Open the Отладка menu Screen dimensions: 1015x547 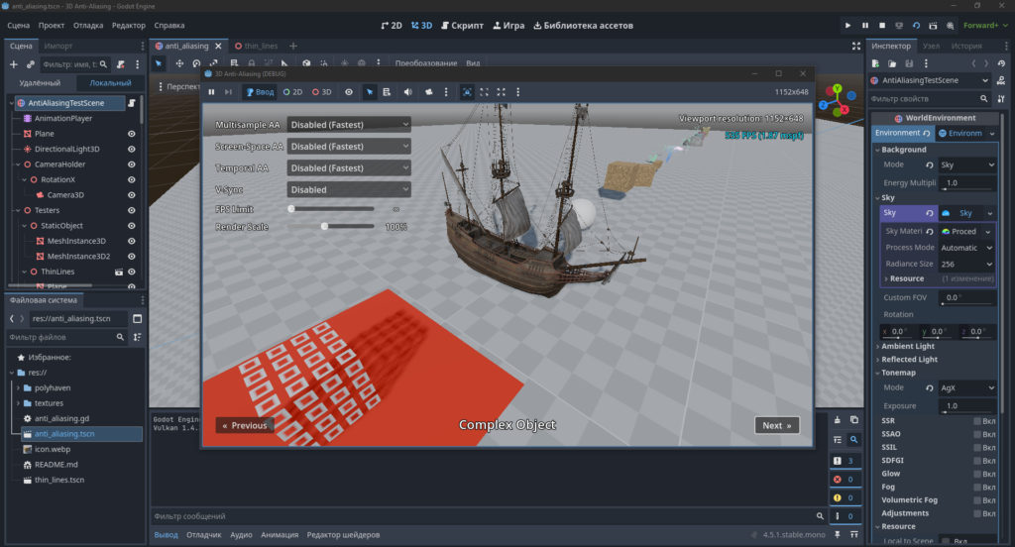(88, 25)
